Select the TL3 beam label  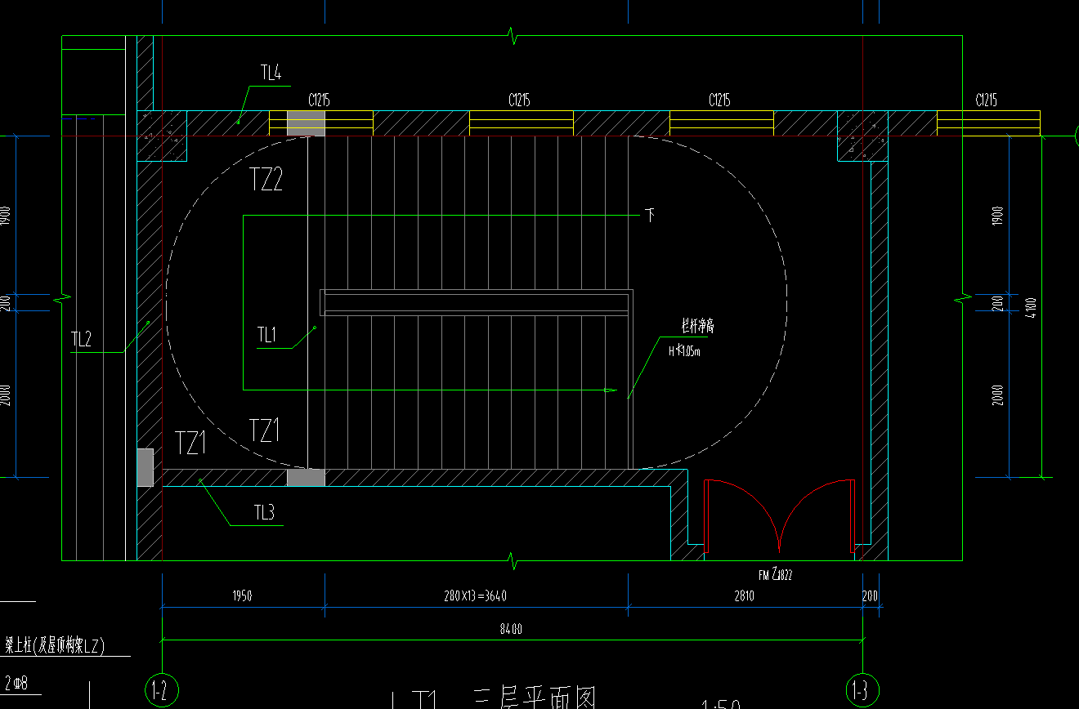point(264,513)
